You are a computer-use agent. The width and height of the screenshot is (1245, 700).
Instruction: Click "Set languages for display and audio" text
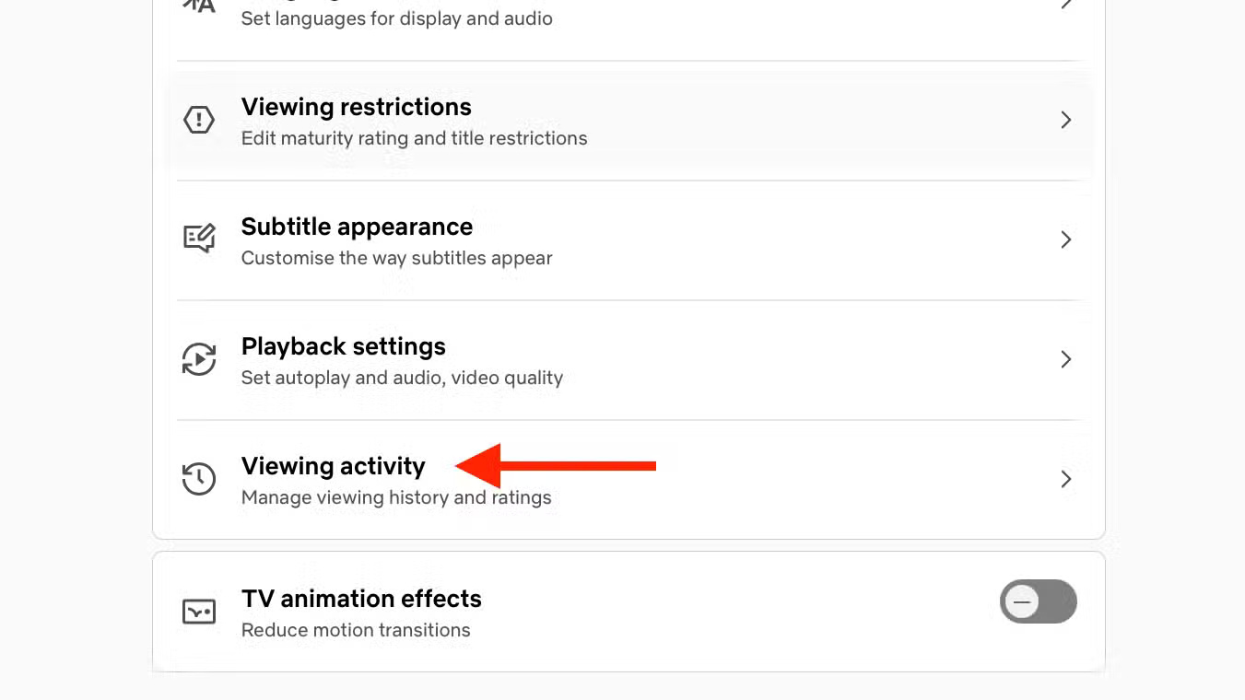click(x=396, y=18)
